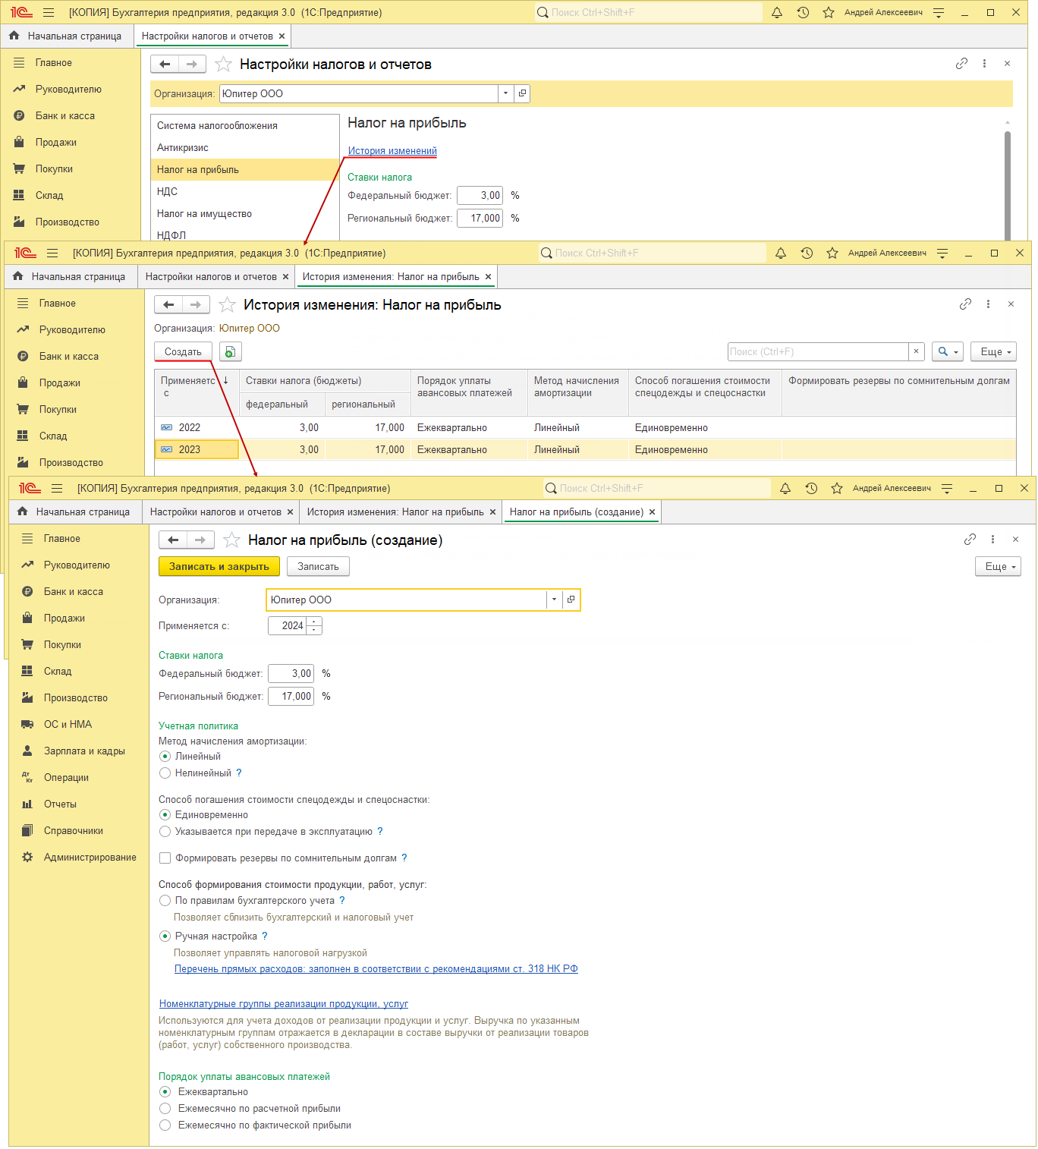Image resolution: width=1038 pixels, height=1149 pixels.
Task: Open history clock icon in creation window title bar
Action: point(811,489)
